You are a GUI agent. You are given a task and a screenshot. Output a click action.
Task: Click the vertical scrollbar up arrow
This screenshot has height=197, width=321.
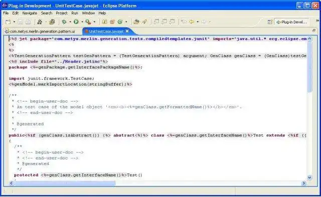309,39
